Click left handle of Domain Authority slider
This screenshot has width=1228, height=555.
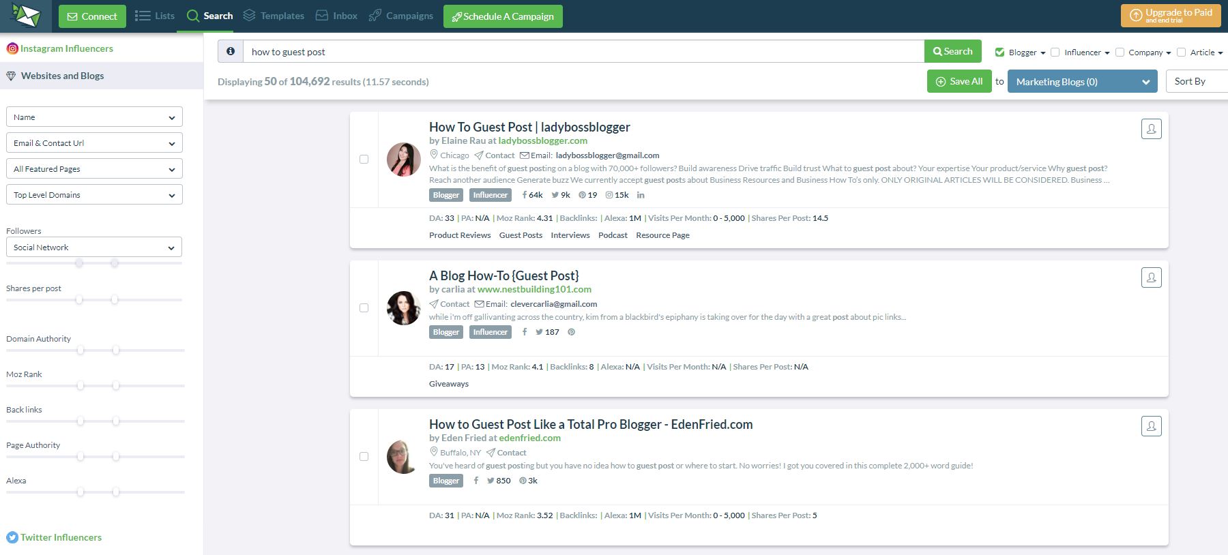point(81,350)
